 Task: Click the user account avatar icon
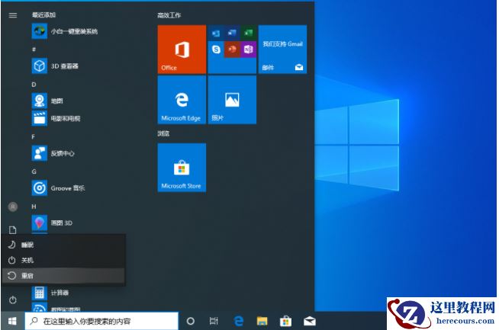tap(13, 207)
